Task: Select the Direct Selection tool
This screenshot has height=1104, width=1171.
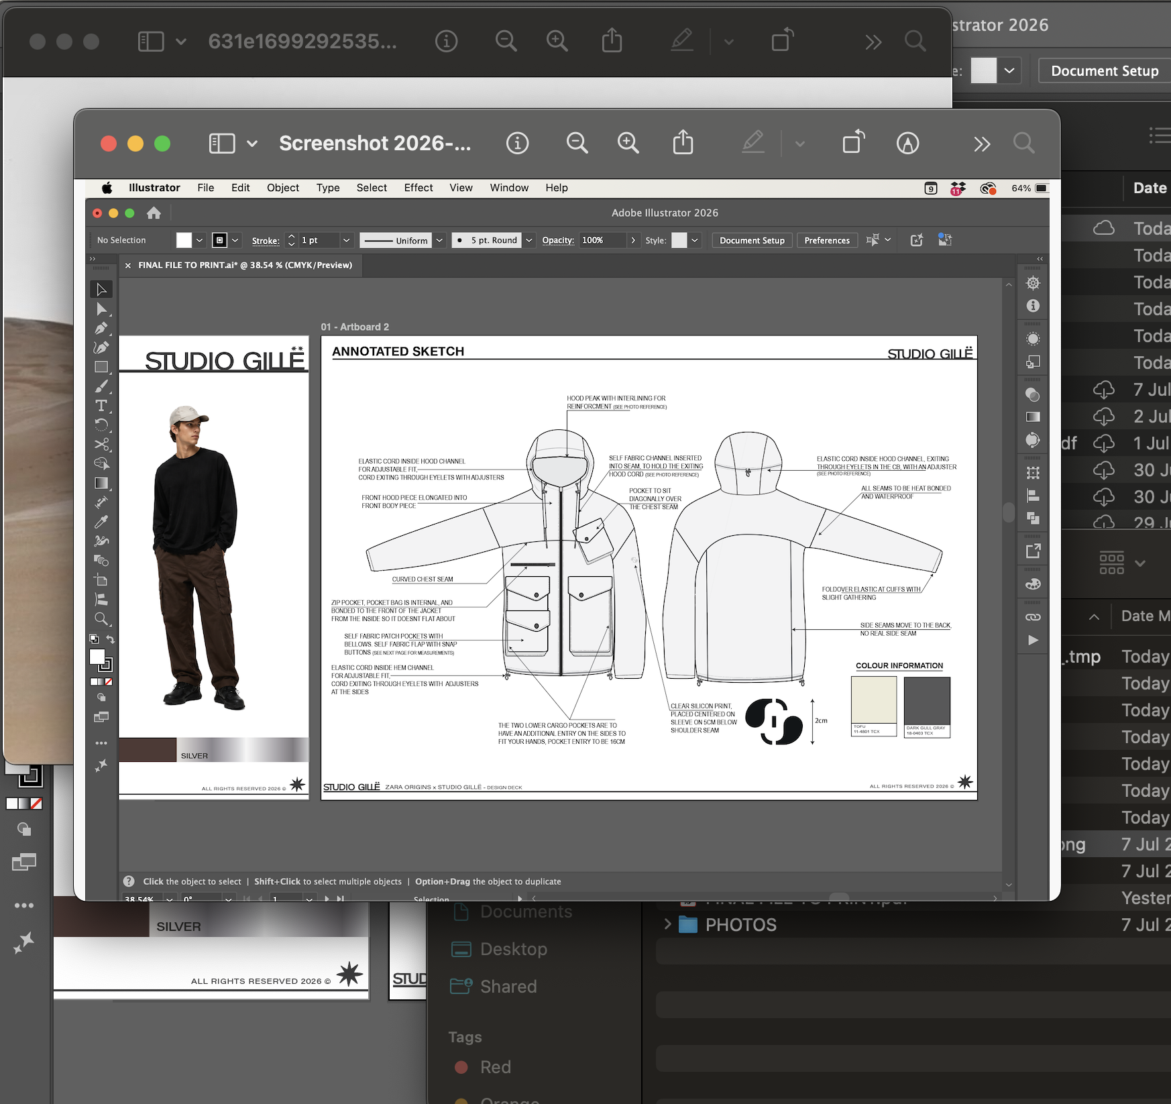Action: 101,309
